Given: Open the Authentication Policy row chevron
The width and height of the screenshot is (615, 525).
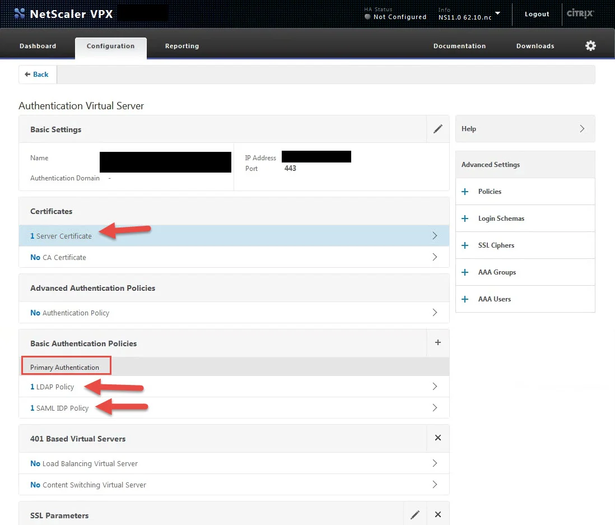Looking at the screenshot, I should click(x=435, y=313).
